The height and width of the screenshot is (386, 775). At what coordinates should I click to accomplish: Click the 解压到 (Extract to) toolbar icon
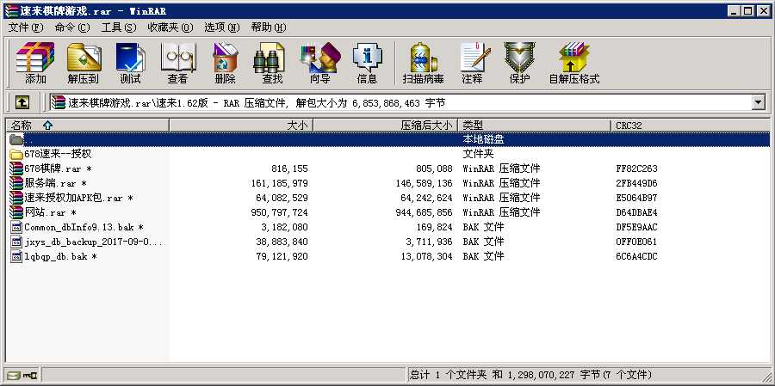(x=84, y=63)
